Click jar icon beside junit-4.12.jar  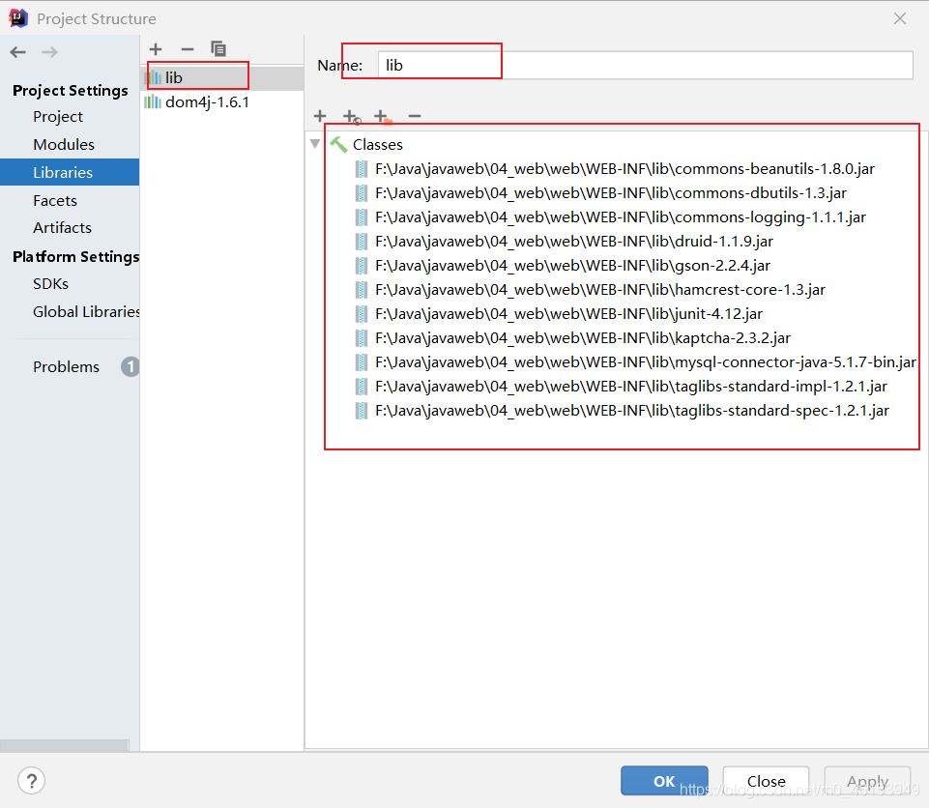(361, 314)
